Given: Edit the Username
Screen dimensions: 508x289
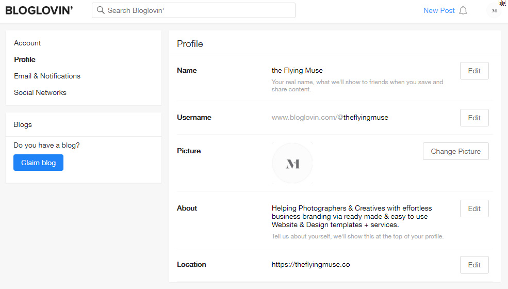Looking at the screenshot, I should [474, 118].
